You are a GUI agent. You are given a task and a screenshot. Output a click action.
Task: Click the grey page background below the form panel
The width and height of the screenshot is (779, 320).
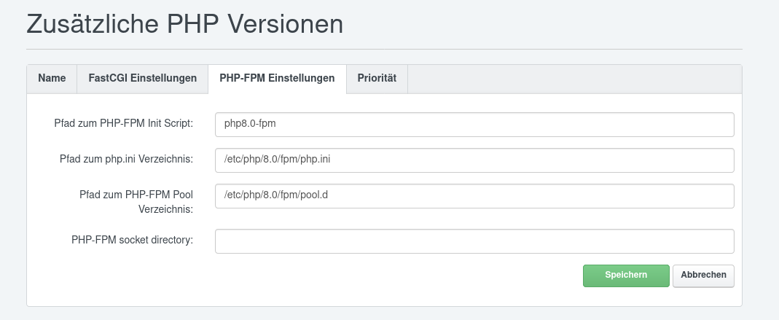coord(384,313)
